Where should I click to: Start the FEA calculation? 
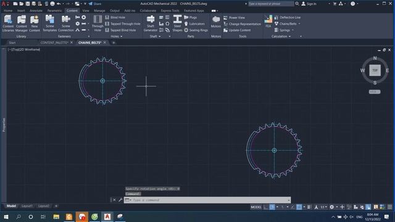tap(268, 22)
